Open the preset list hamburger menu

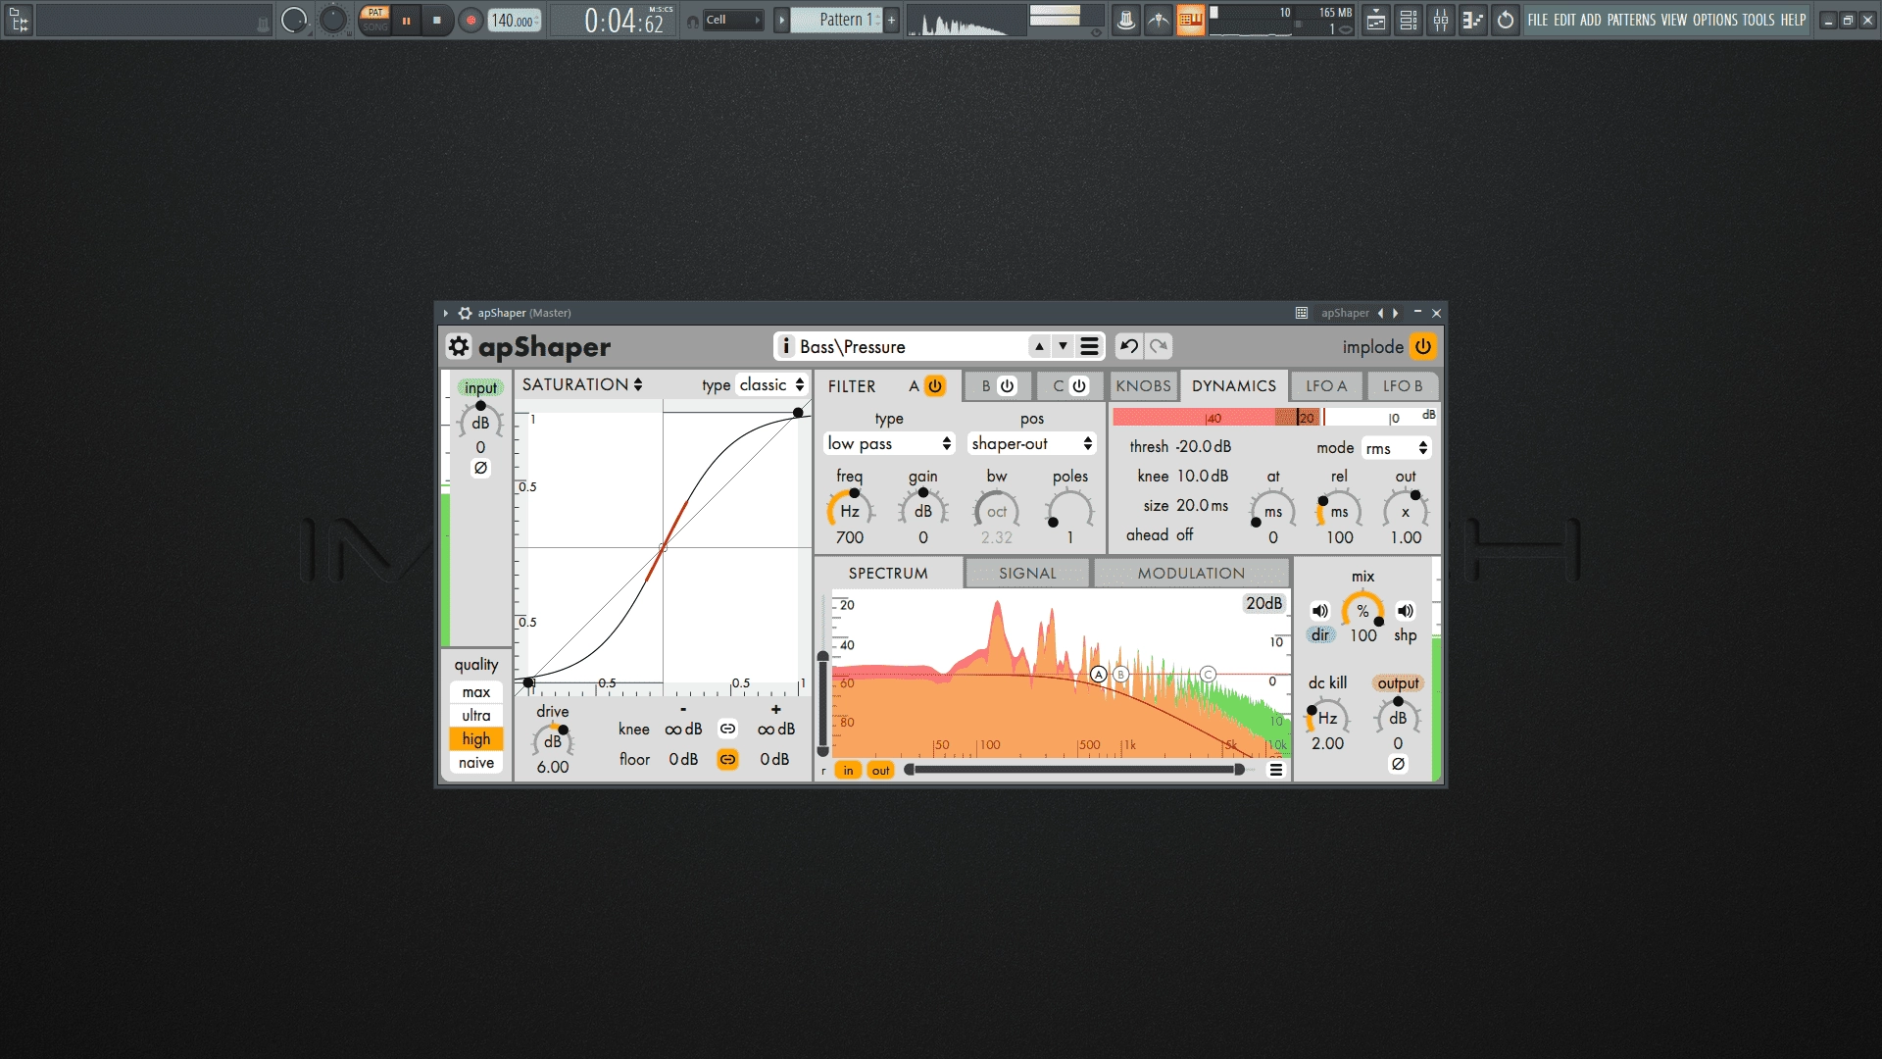tap(1089, 346)
